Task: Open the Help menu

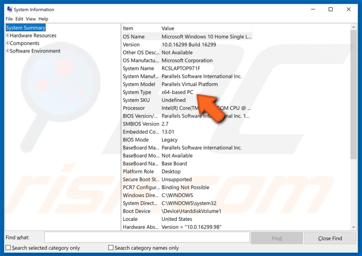Action: pos(43,19)
